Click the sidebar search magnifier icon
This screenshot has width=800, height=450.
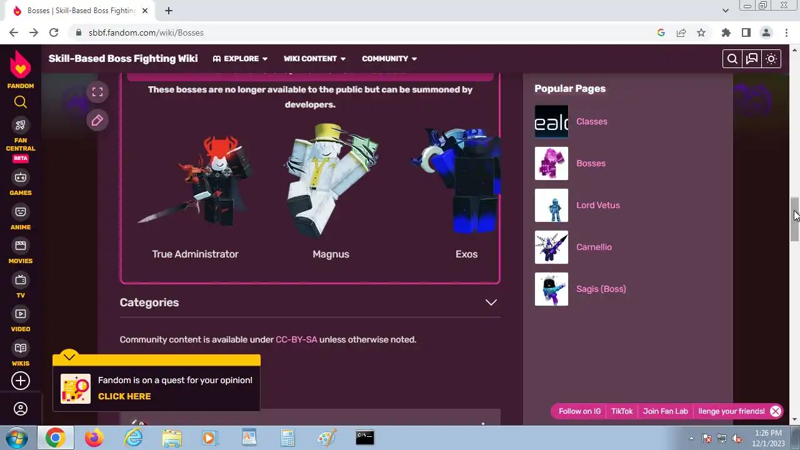click(x=21, y=102)
